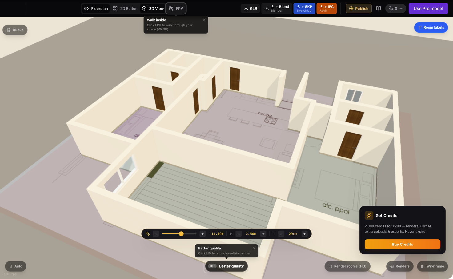Start Render rooms (HD)

click(347, 266)
